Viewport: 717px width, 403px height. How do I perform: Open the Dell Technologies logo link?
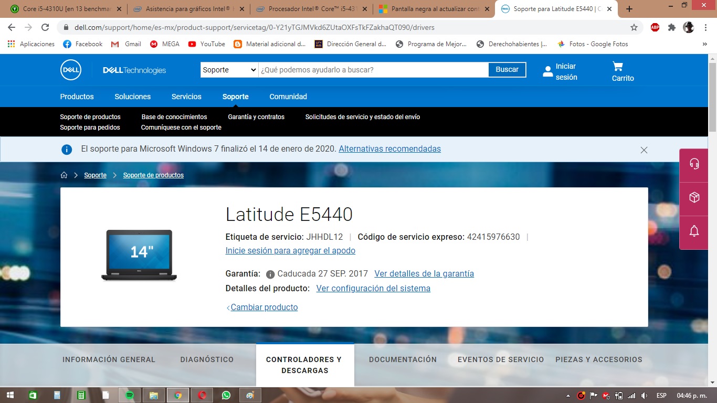(x=134, y=70)
